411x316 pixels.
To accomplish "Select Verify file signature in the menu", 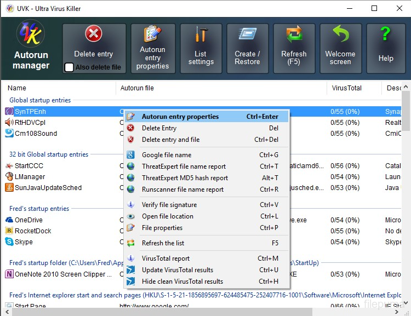I will pyautogui.click(x=169, y=205).
